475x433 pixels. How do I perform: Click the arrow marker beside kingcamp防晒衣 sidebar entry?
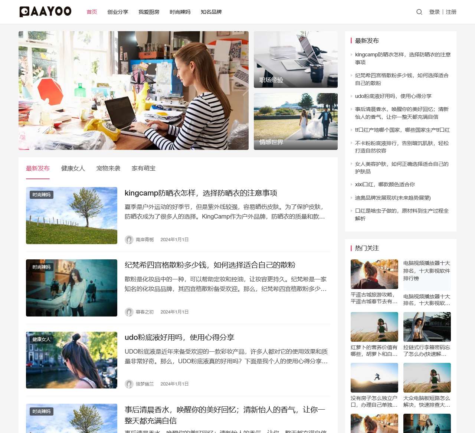pos(352,55)
